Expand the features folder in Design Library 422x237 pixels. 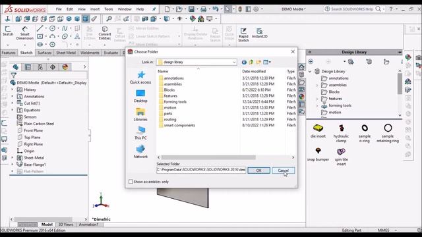[317, 99]
